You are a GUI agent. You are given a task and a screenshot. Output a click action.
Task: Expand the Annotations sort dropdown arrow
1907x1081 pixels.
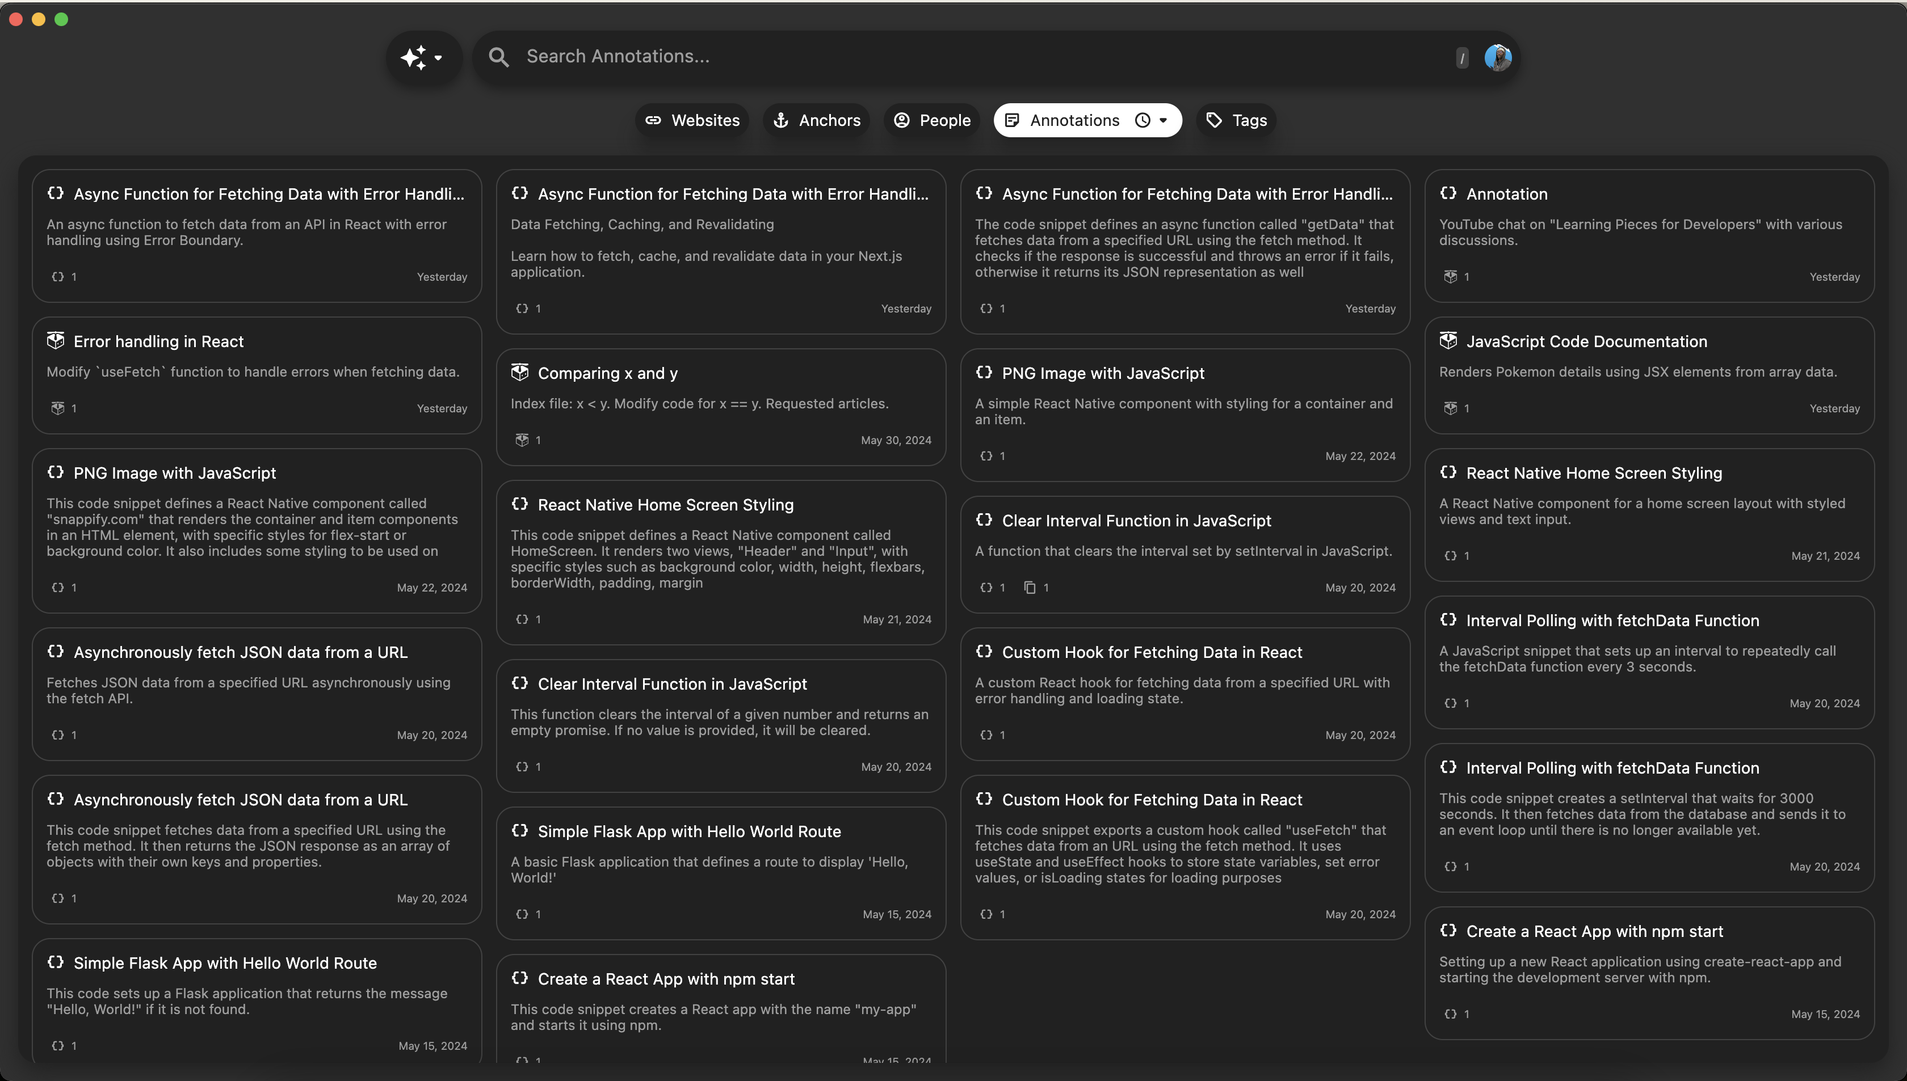pos(1163,120)
